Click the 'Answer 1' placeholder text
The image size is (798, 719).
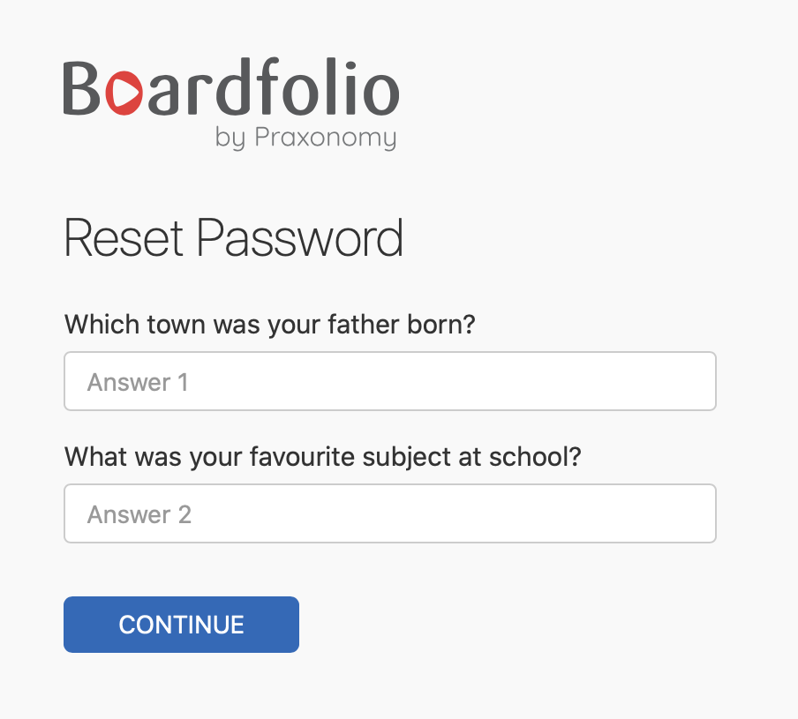click(x=138, y=382)
